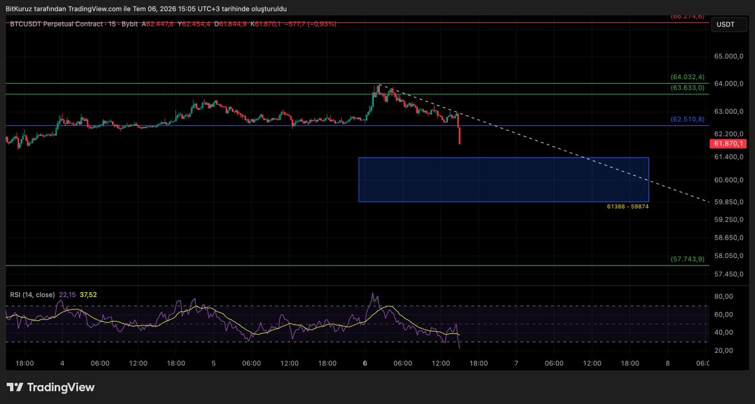Image resolution: width=755 pixels, height=404 pixels.
Task: Click the 59.850,0 price axis label
Action: pyautogui.click(x=729, y=202)
